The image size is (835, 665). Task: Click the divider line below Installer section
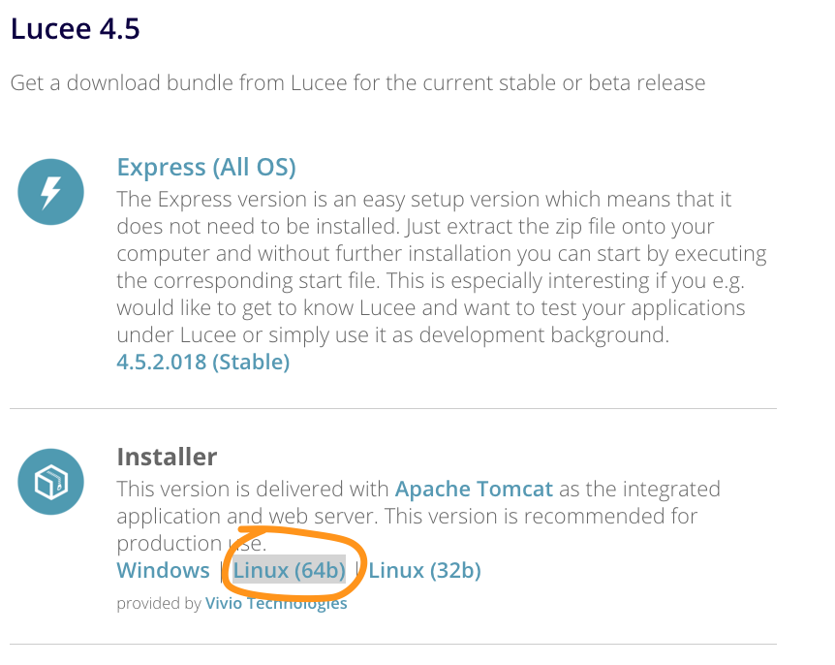[x=393, y=645]
